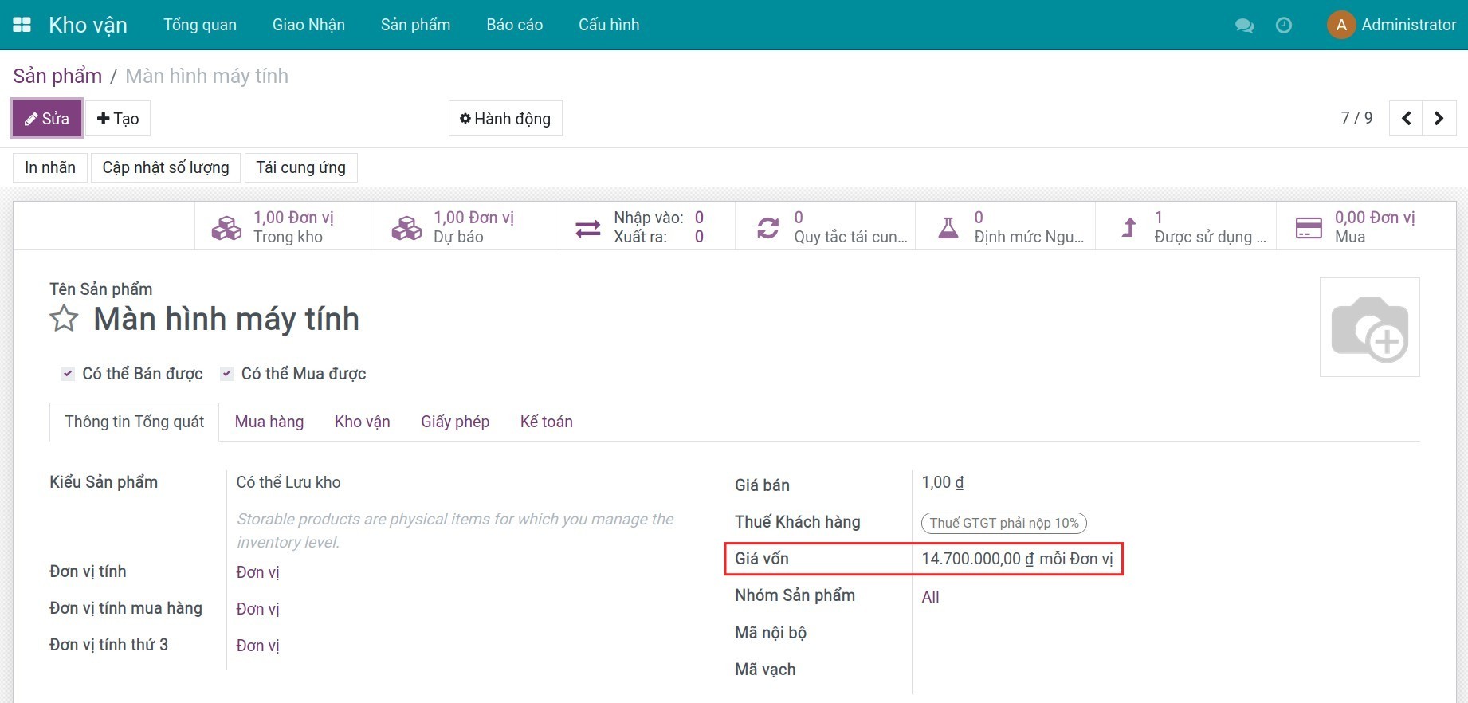
Task: Switch to the Kế toán tab
Action: 546,422
